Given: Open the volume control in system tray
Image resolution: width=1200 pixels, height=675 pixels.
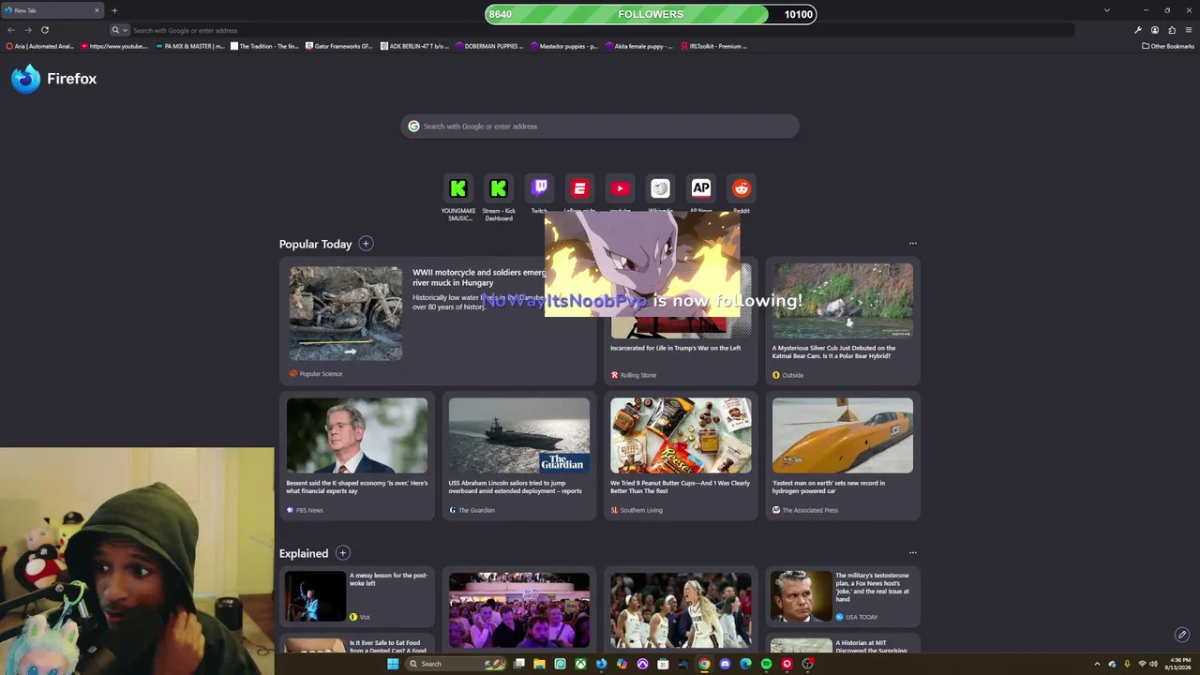Looking at the screenshot, I should coord(1153,664).
